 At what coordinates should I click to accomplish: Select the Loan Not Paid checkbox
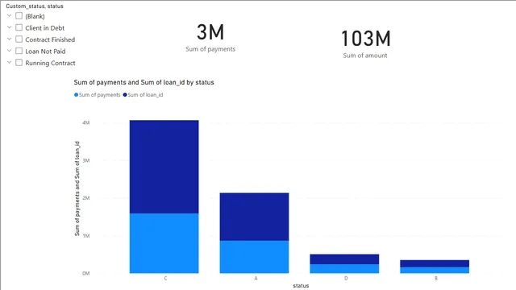click(19, 51)
